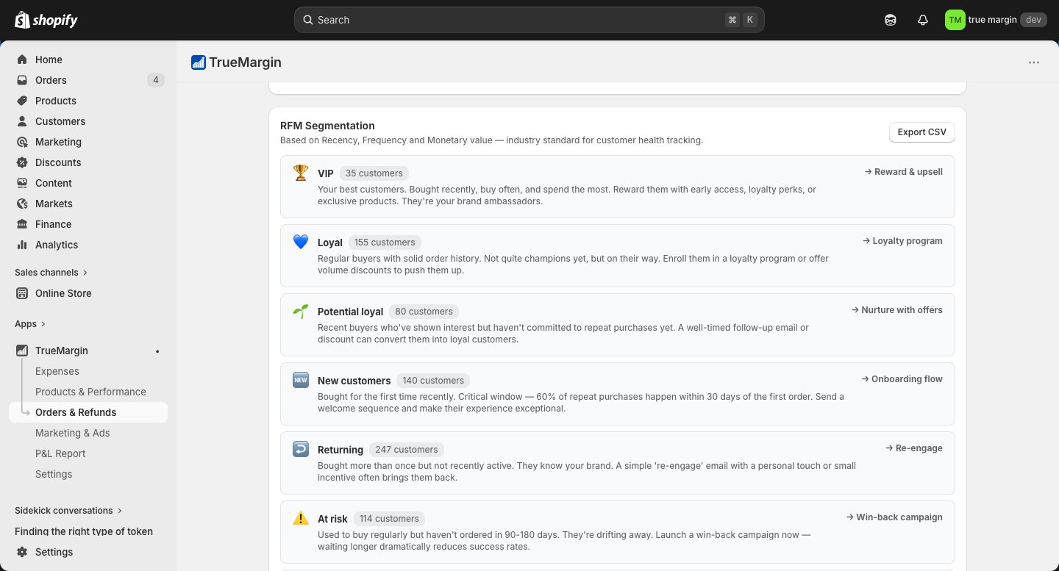1059x571 pixels.
Task: Click the 247 customers badge
Action: [407, 450]
